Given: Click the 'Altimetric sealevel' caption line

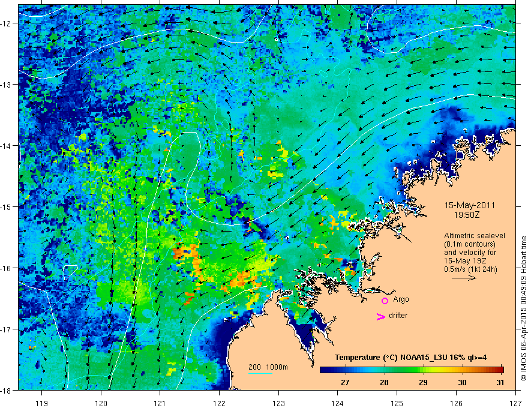Looking at the screenshot, I should pyautogui.click(x=475, y=236).
